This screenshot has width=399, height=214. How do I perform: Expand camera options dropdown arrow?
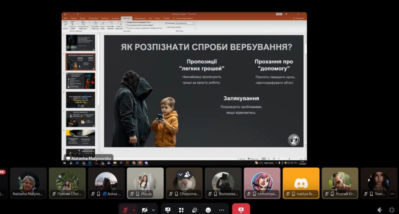153,210
